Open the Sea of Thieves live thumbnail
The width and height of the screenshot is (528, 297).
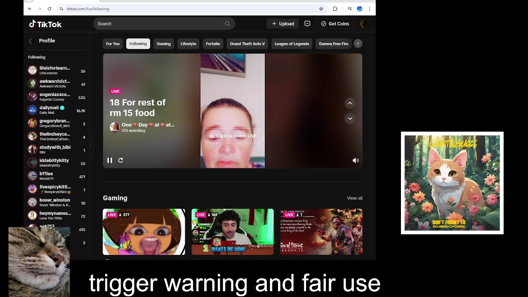(x=321, y=232)
